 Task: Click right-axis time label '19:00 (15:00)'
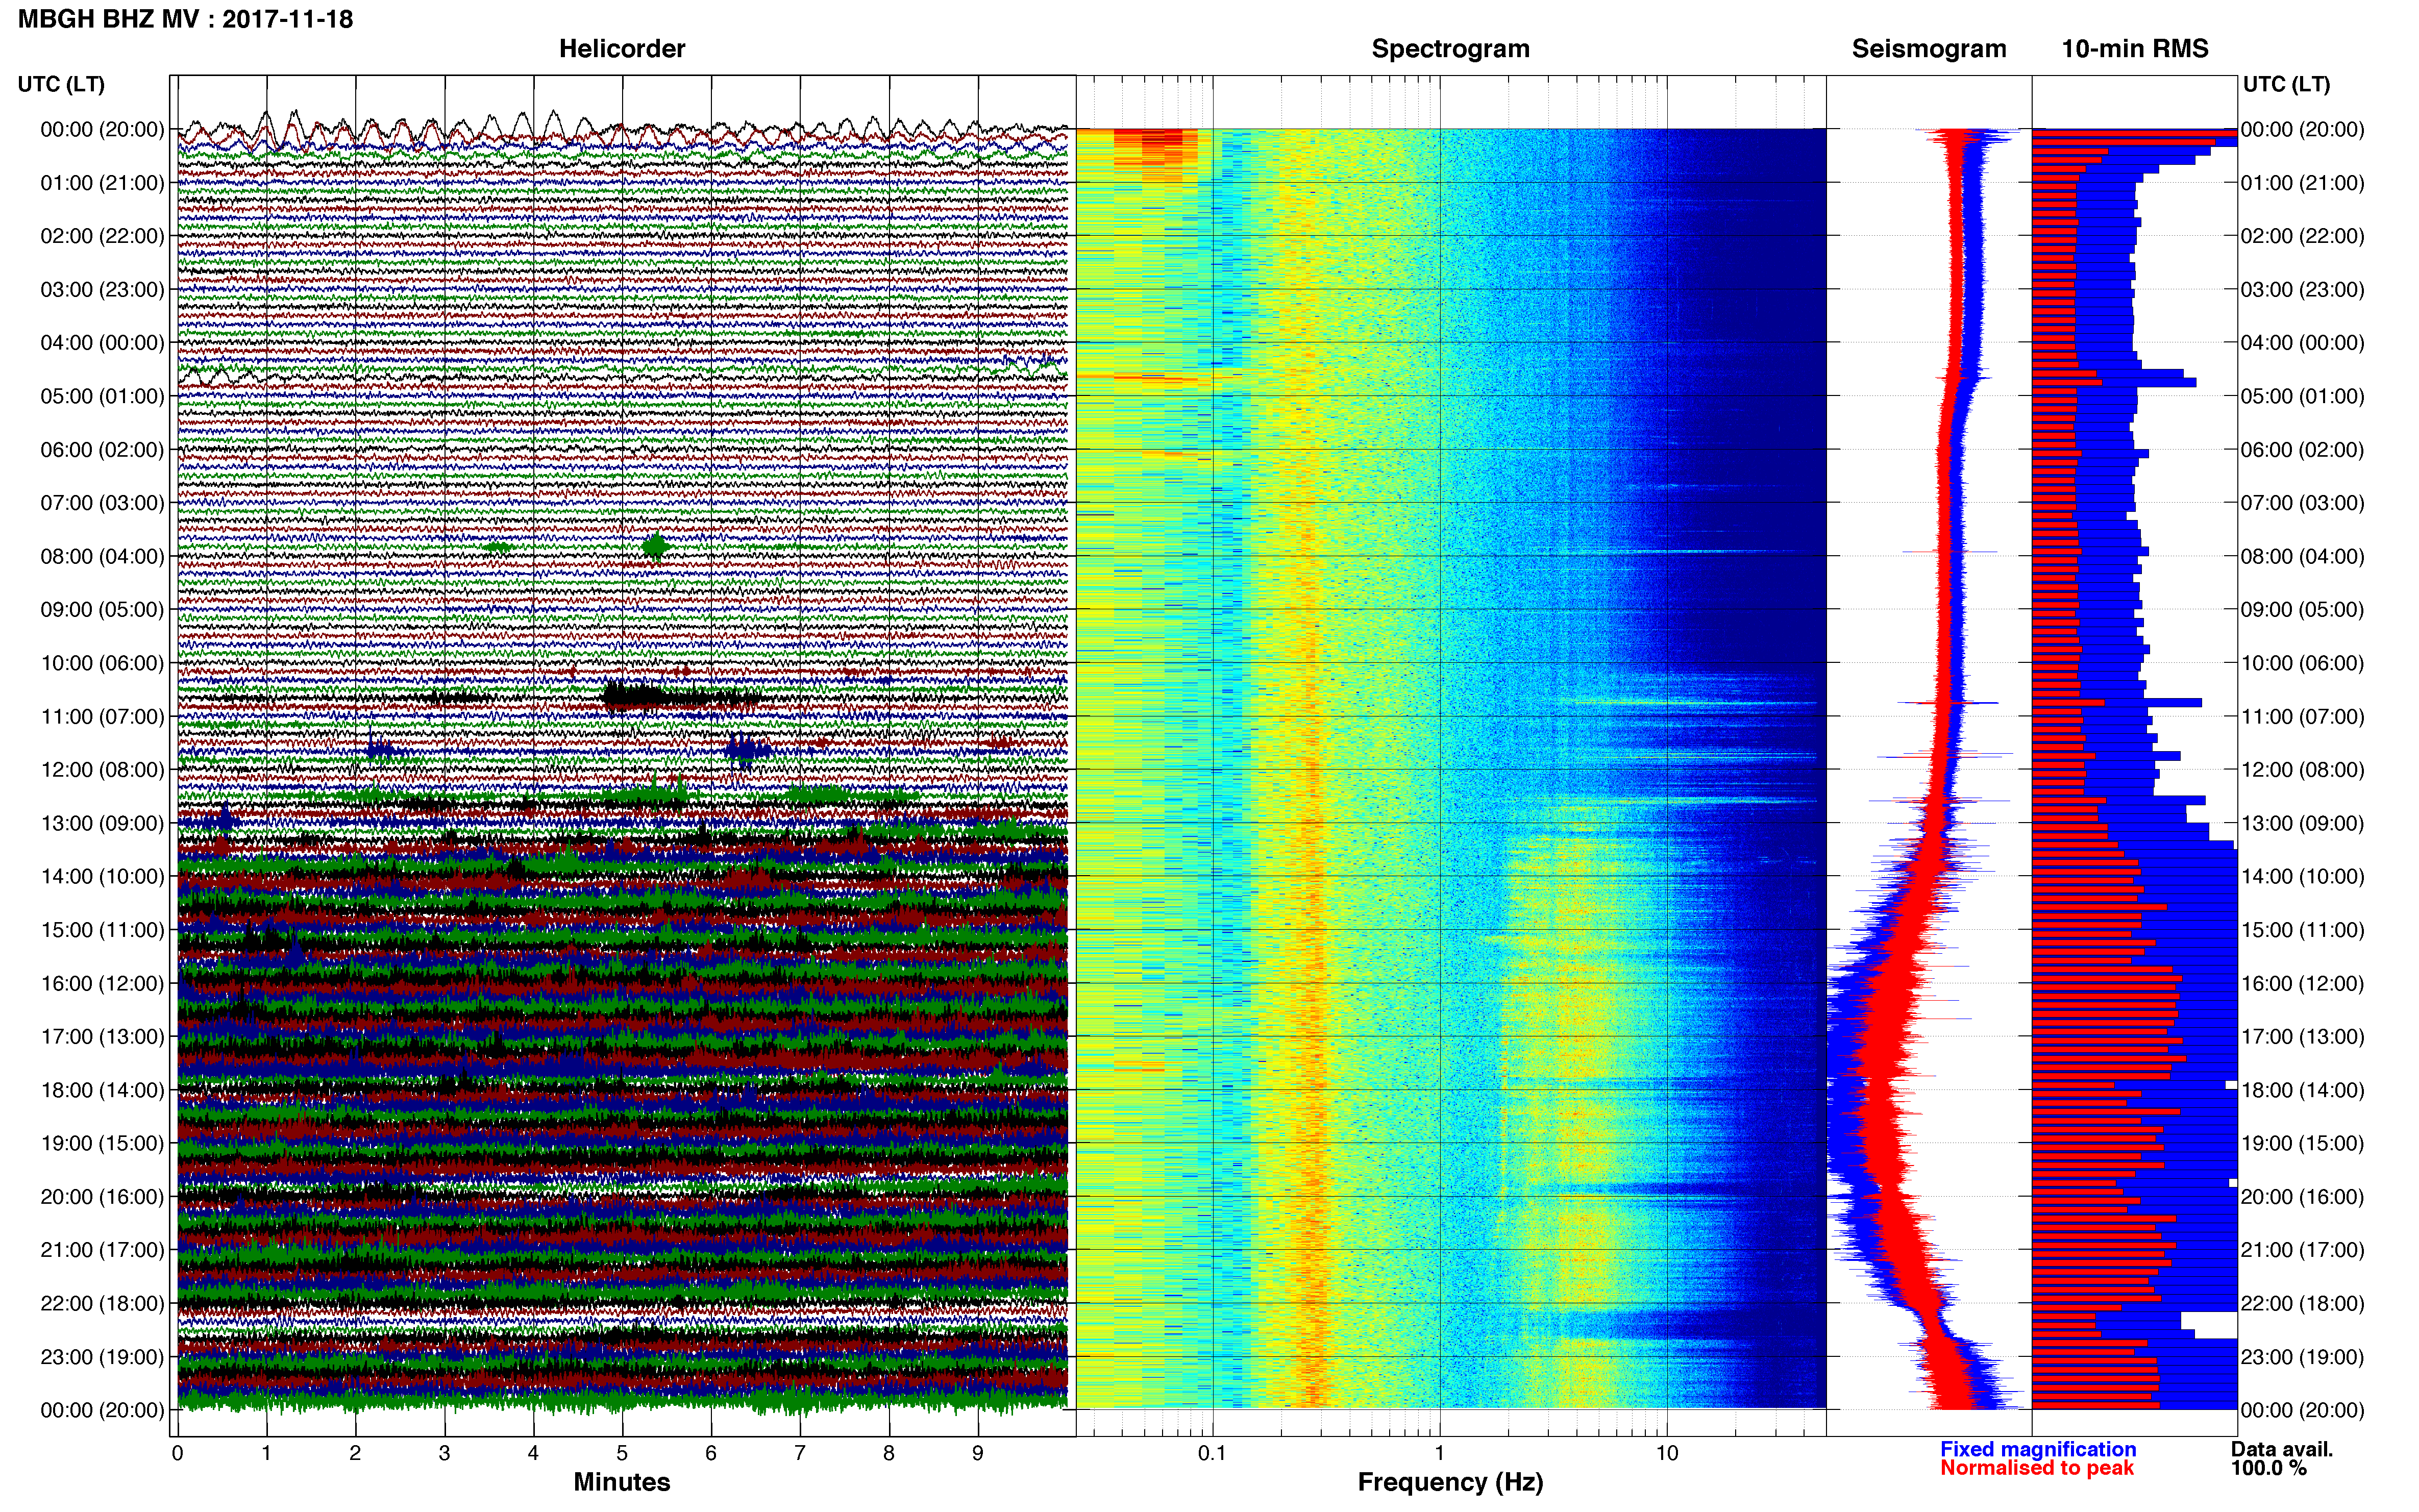(2302, 1143)
